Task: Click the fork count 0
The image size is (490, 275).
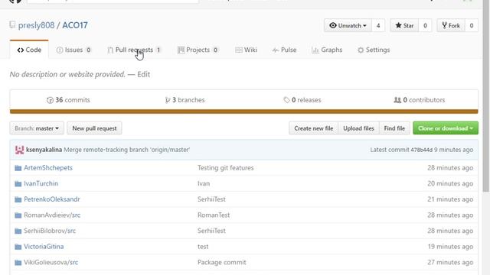Action: click(472, 25)
